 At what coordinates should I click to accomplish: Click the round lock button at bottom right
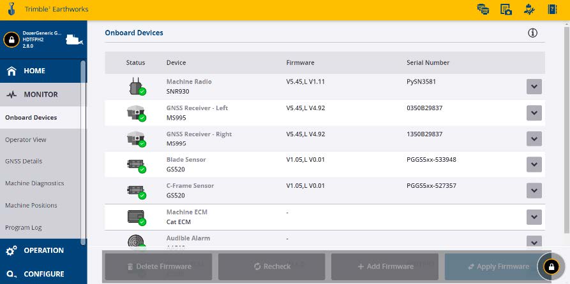551,267
